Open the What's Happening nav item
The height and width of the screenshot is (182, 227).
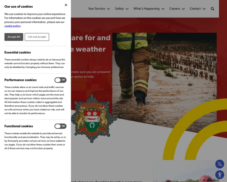tap(146, 9)
